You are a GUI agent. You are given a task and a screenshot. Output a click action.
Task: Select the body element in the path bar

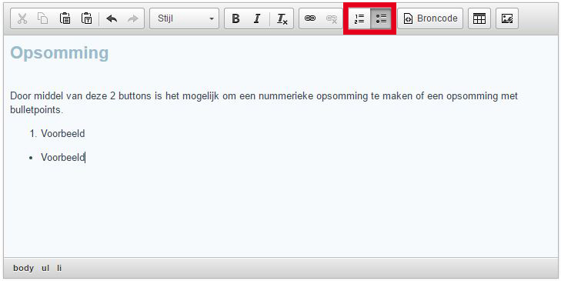click(x=23, y=268)
